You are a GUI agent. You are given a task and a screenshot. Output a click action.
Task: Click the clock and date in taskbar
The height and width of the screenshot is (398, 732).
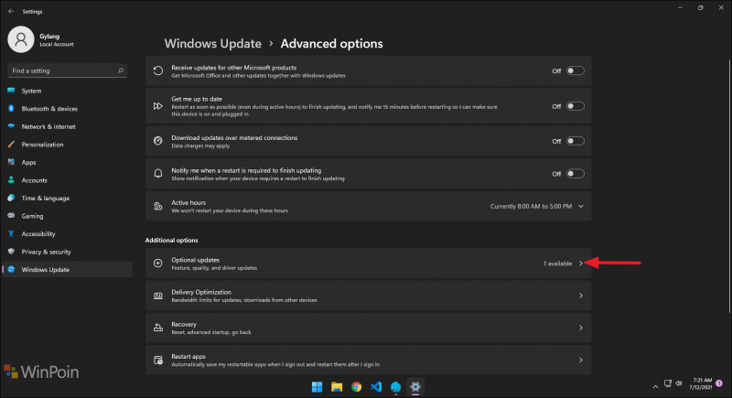pyautogui.click(x=701, y=383)
